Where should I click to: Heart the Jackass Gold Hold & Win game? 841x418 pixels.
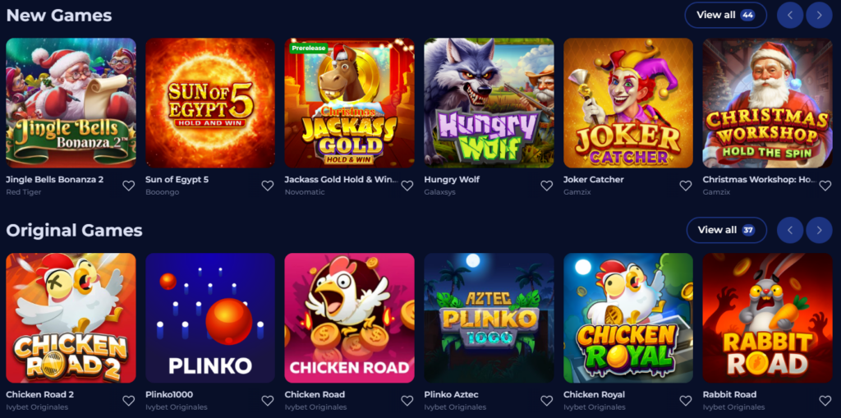pyautogui.click(x=407, y=186)
